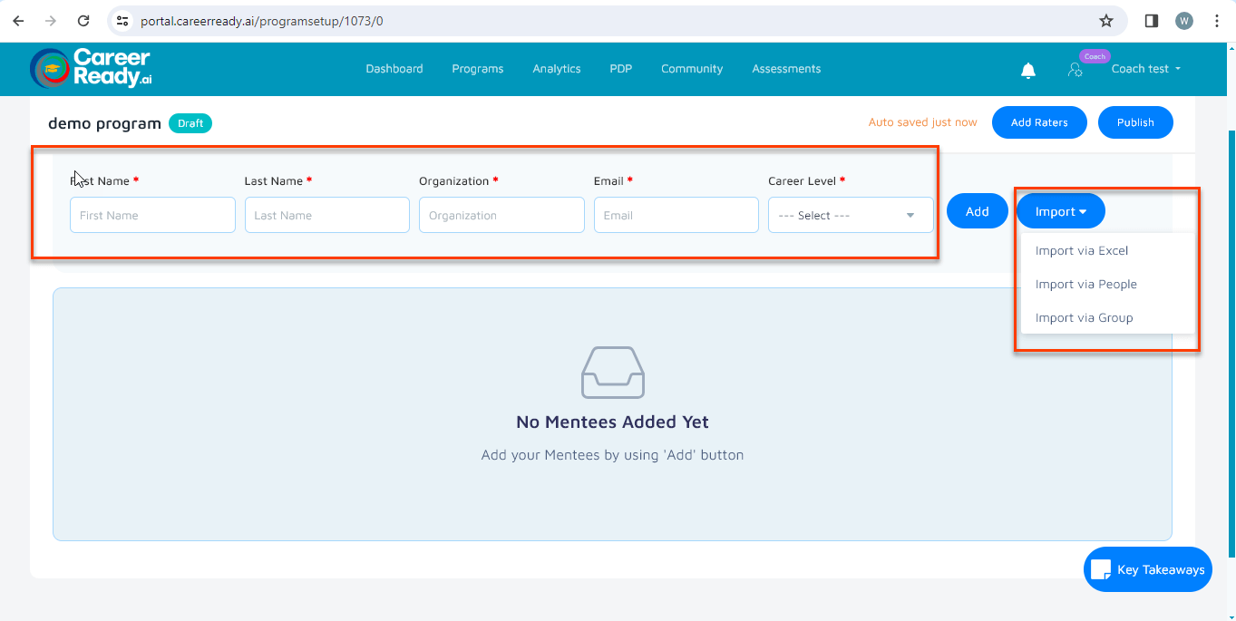Focus the Email input field
1236x621 pixels.
point(676,216)
